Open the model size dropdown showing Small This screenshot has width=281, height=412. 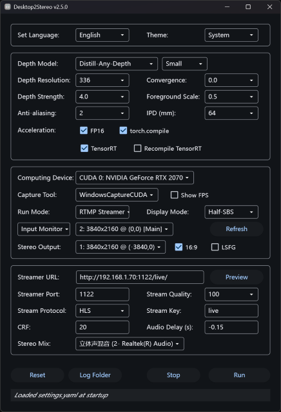point(185,64)
